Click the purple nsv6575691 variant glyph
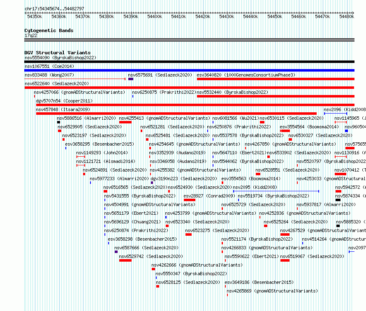 pos(131,79)
